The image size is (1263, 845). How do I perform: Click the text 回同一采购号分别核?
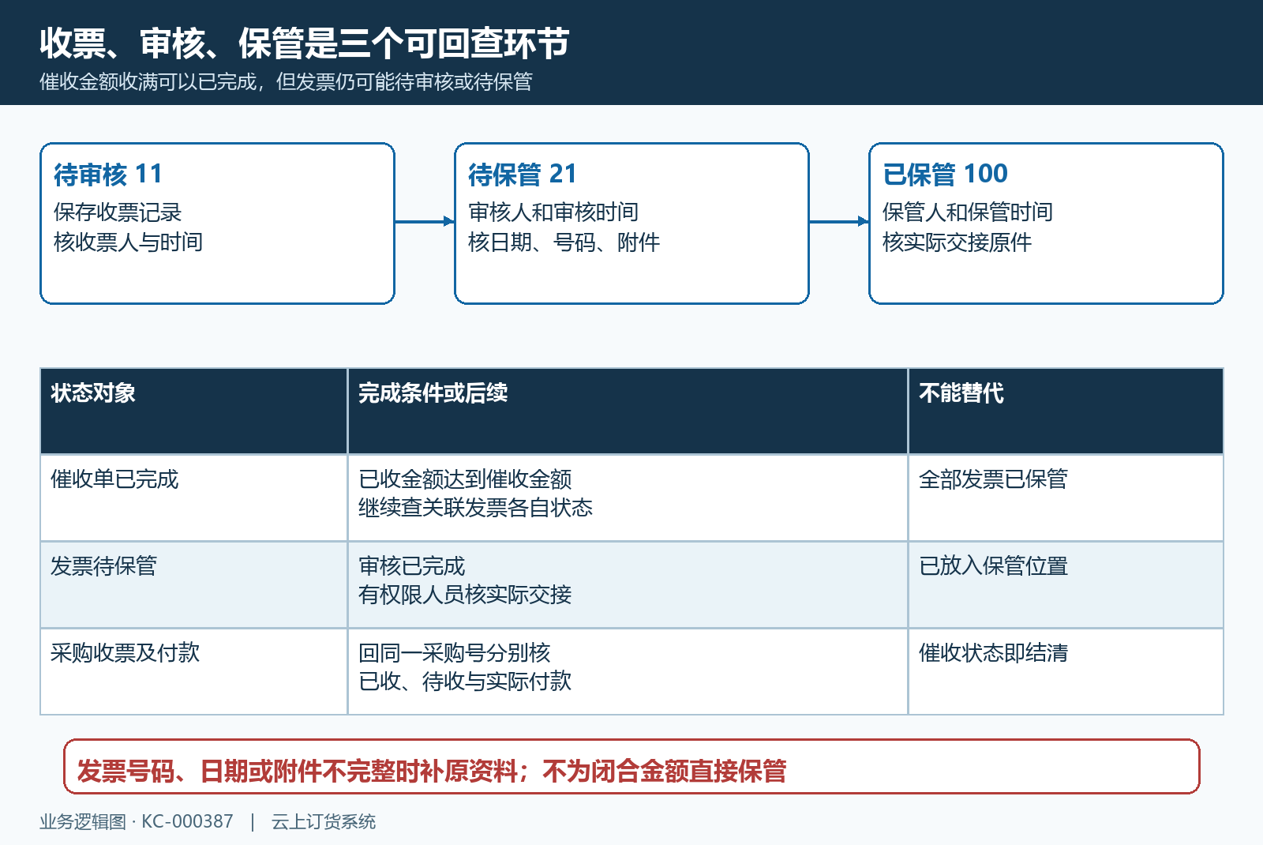[x=454, y=653]
